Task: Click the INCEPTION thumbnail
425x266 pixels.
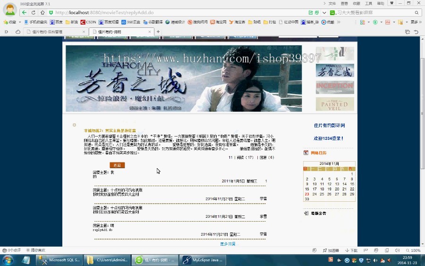Action: (x=335, y=87)
